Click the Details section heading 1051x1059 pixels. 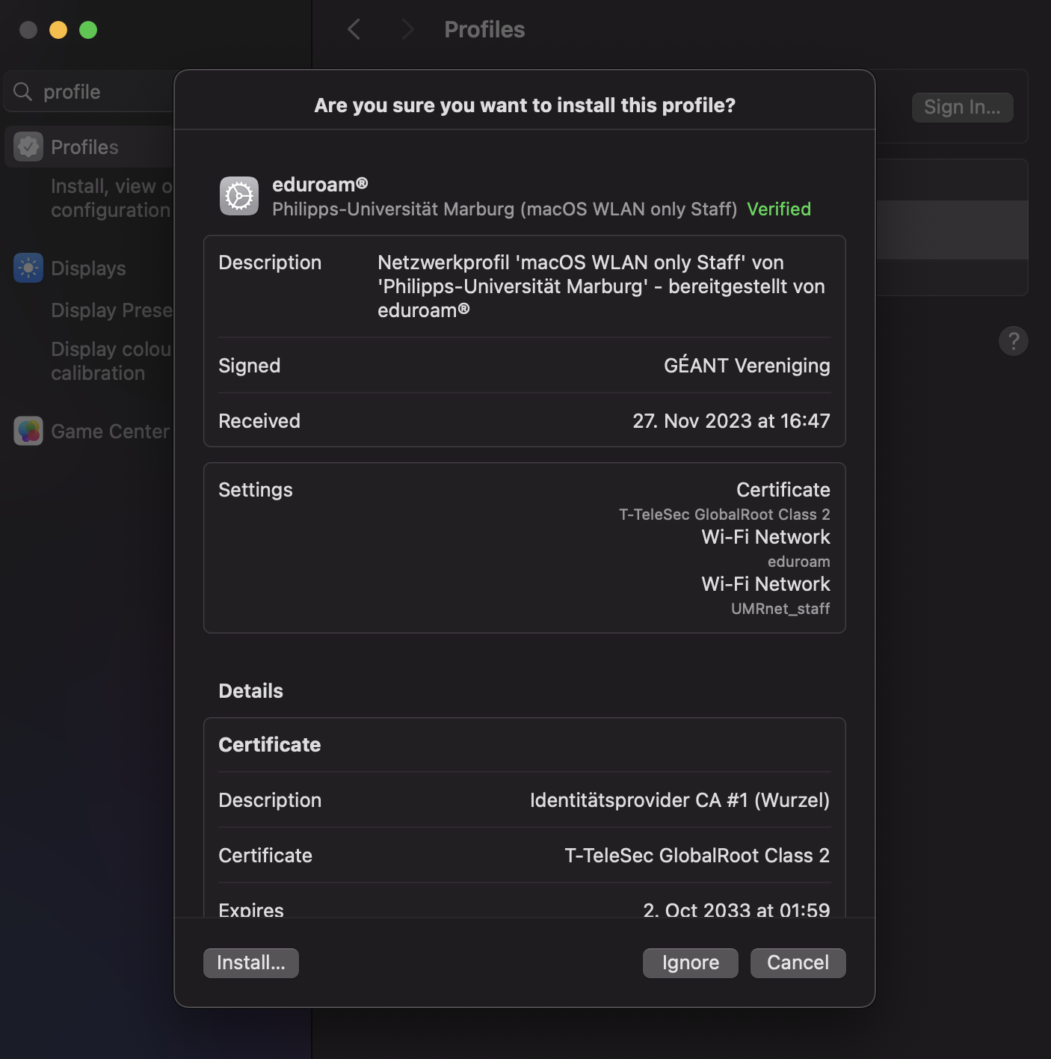coord(250,690)
